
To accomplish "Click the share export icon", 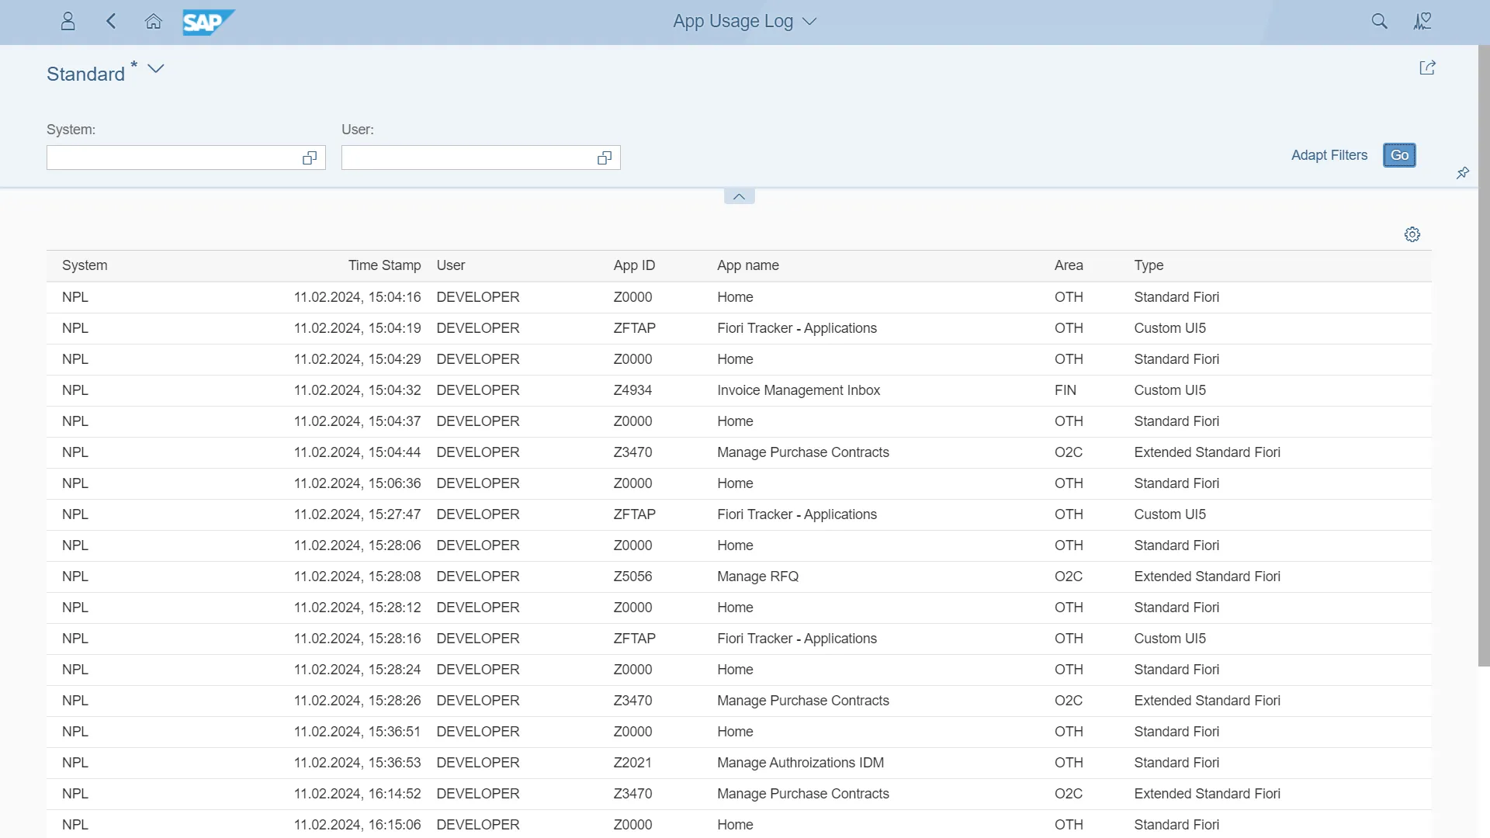I will pos(1427,68).
